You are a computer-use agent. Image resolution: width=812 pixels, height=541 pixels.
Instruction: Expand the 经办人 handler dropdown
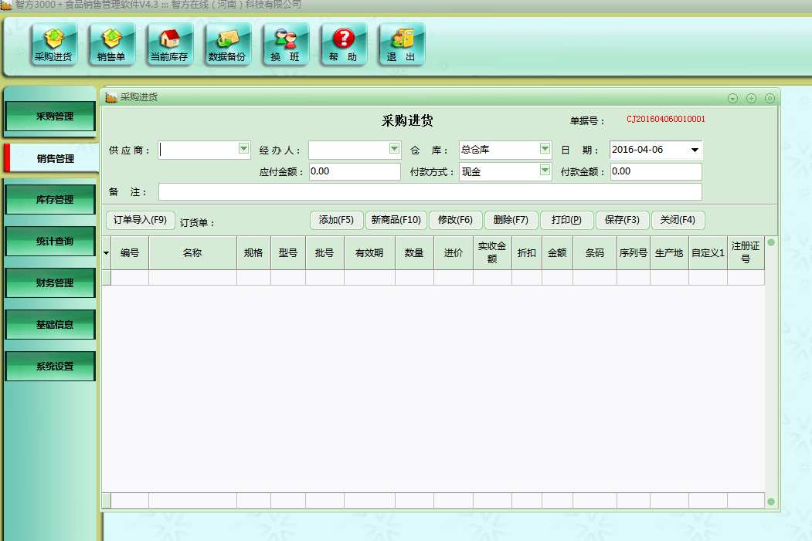pos(394,149)
